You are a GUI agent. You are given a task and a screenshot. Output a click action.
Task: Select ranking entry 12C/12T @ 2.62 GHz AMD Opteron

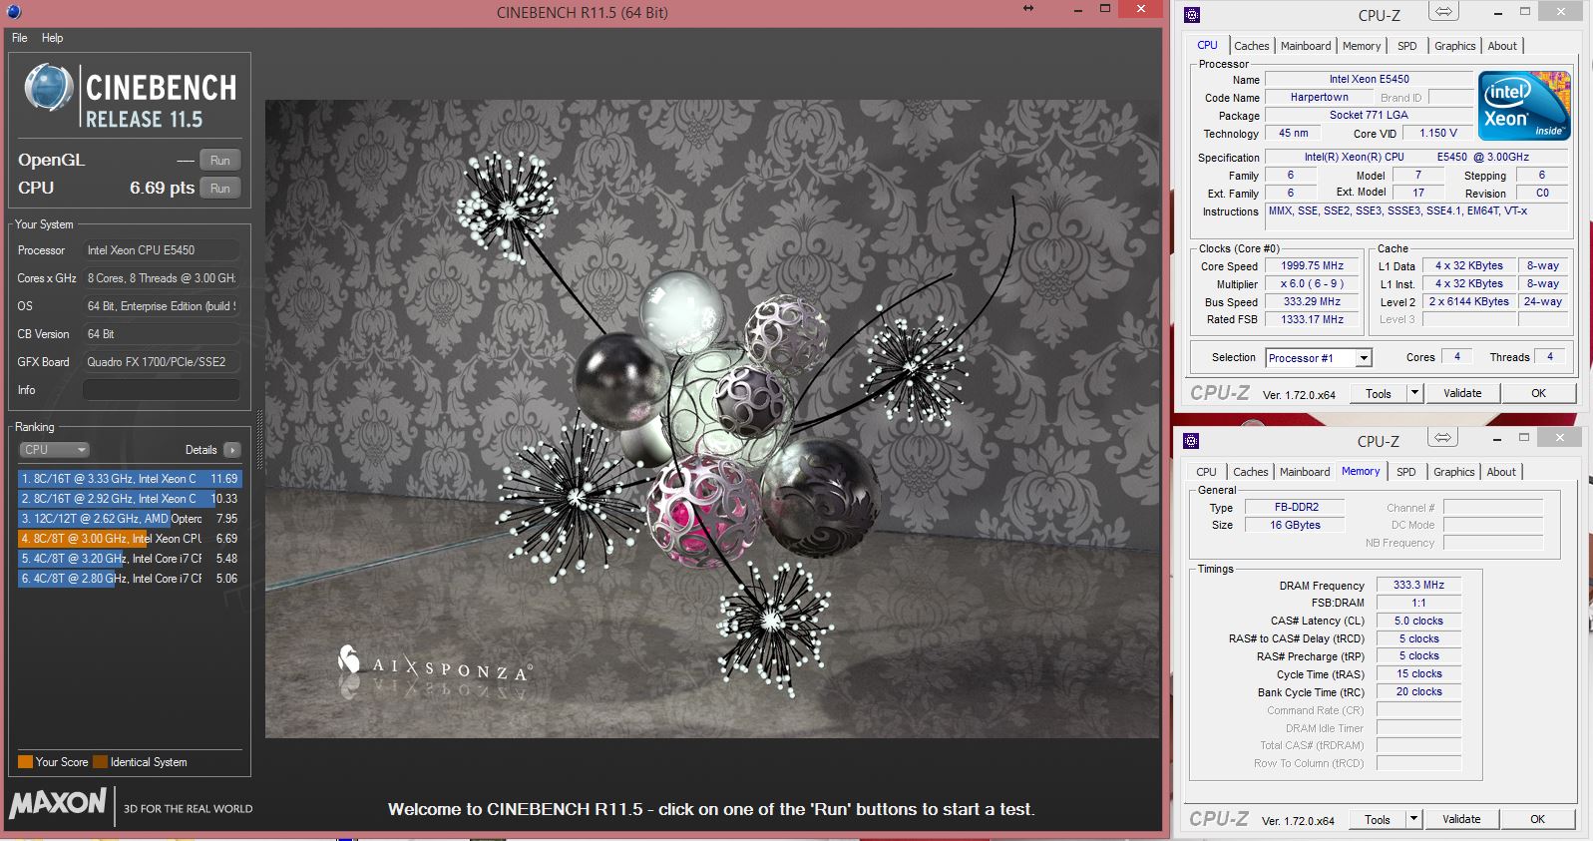(x=130, y=519)
